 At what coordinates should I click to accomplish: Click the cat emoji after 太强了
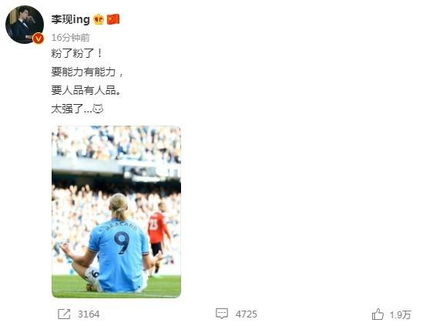tap(98, 109)
